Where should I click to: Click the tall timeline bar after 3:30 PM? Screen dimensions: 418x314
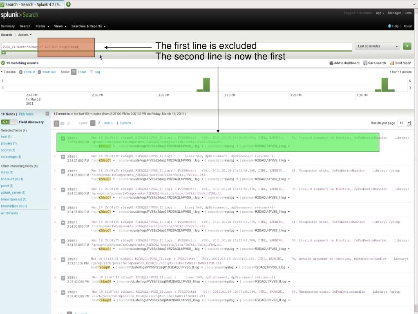384,85
